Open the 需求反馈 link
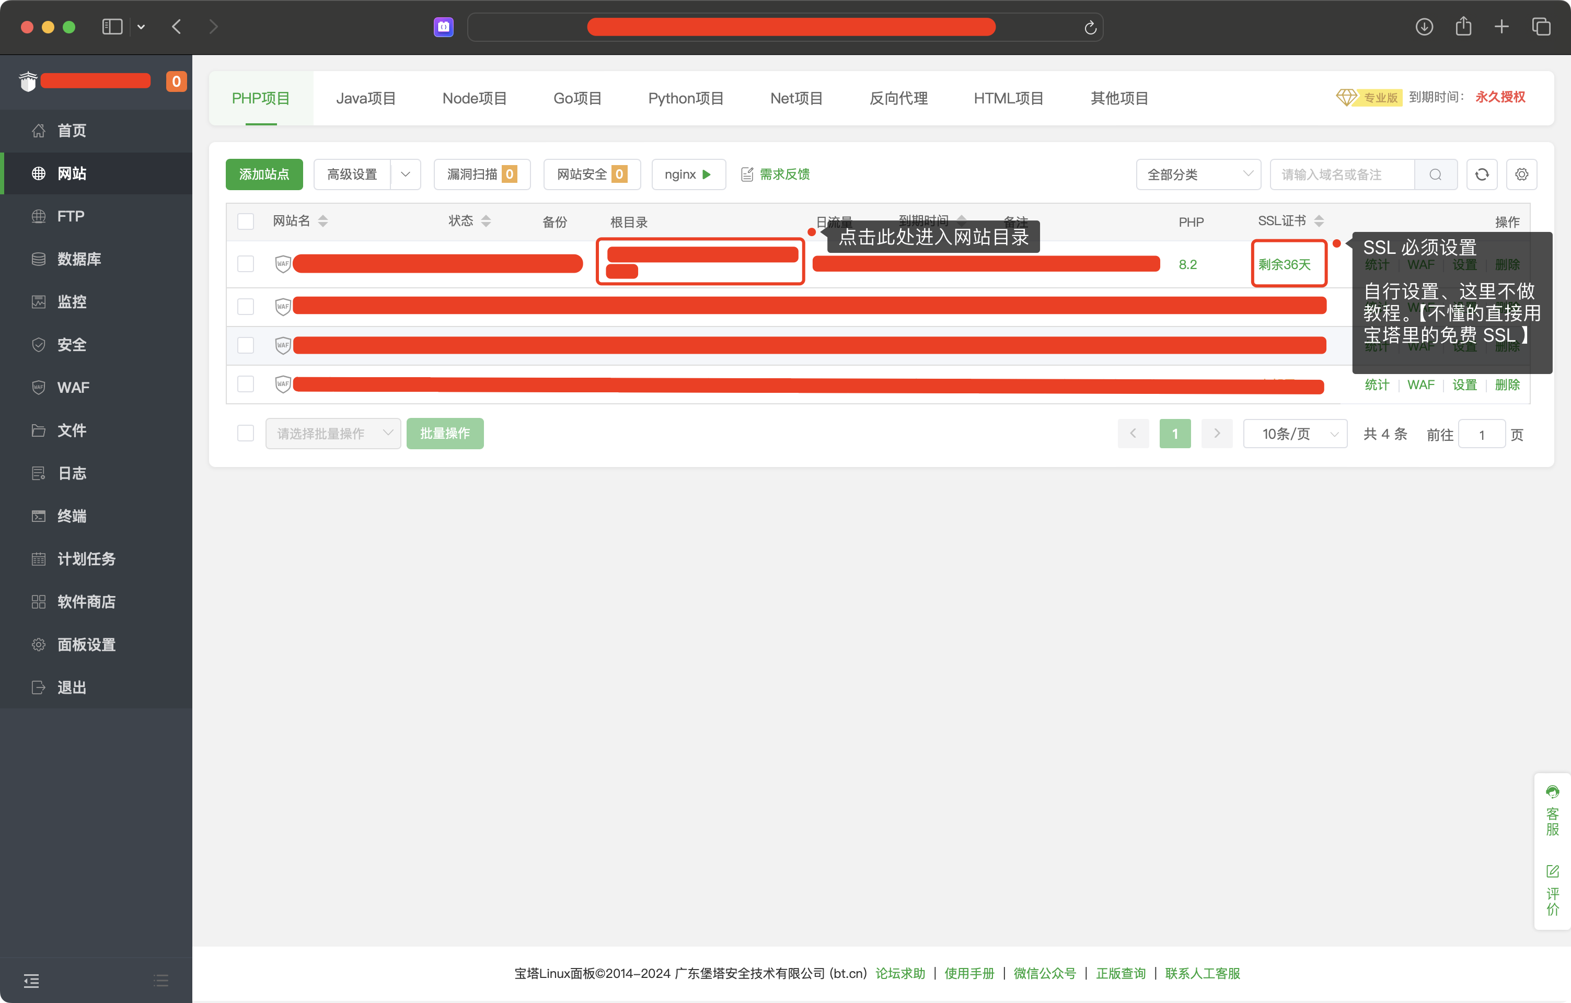The width and height of the screenshot is (1571, 1003). [x=776, y=175]
